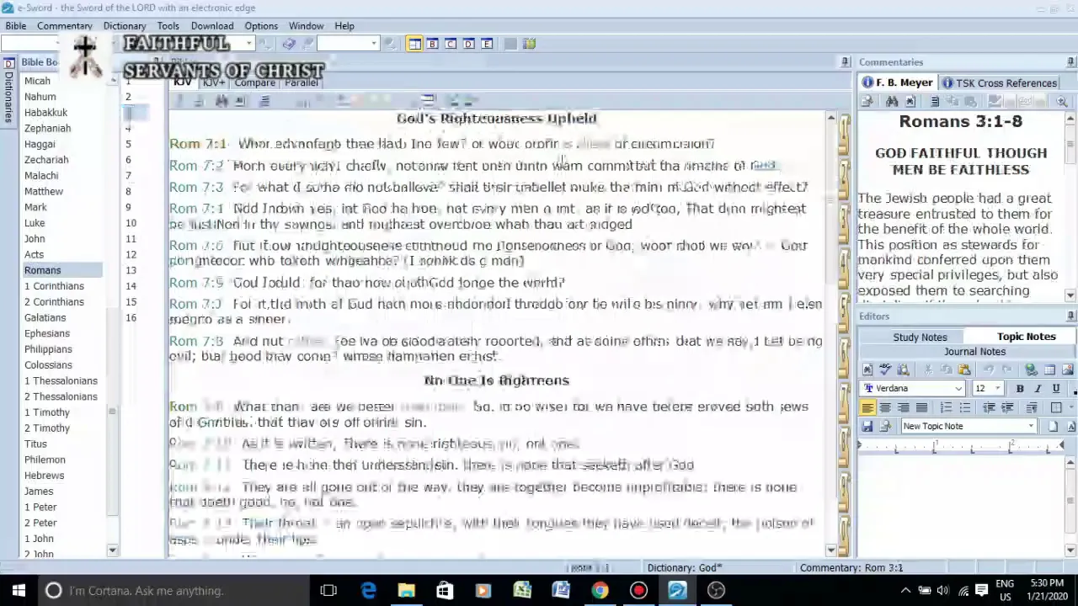Click the spell check icon in the editor toolbar

click(885, 369)
